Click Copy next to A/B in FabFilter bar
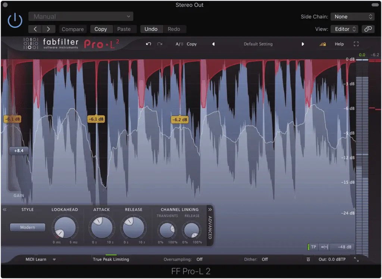382x279 pixels. point(192,44)
